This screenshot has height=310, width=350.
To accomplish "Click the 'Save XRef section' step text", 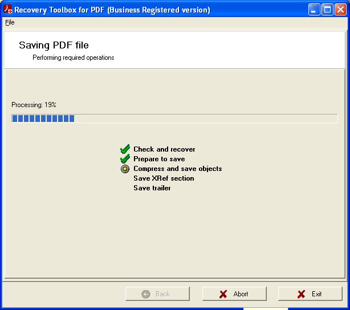I will click(164, 178).
